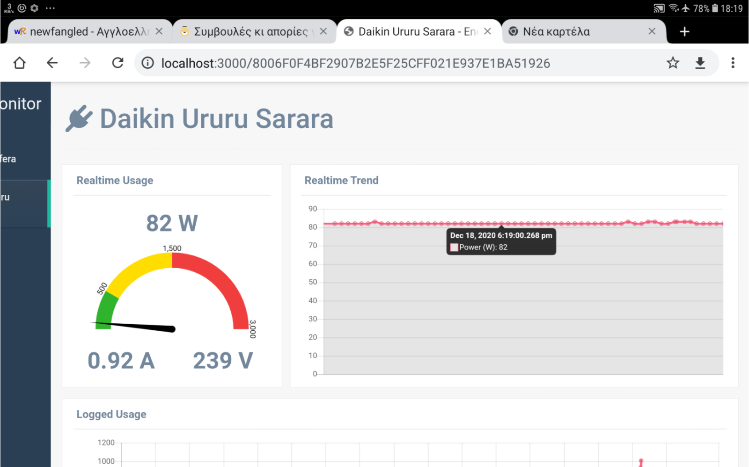
Task: Click the gauge needle
Action: 133,326
